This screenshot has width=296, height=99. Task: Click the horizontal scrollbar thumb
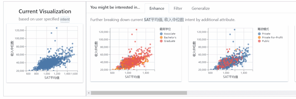tap(139, 93)
